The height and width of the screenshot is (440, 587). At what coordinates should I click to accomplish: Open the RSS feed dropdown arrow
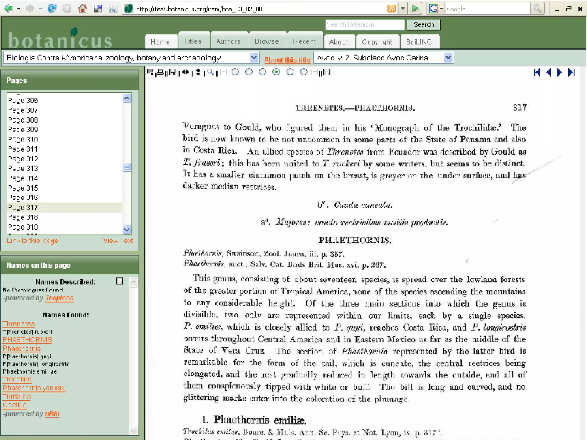click(403, 9)
